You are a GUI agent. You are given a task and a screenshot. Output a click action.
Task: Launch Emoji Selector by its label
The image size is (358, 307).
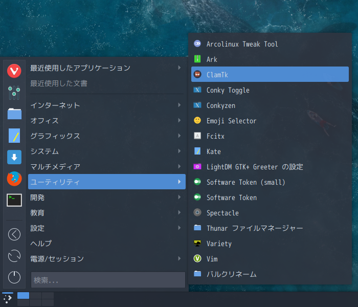pos(231,121)
